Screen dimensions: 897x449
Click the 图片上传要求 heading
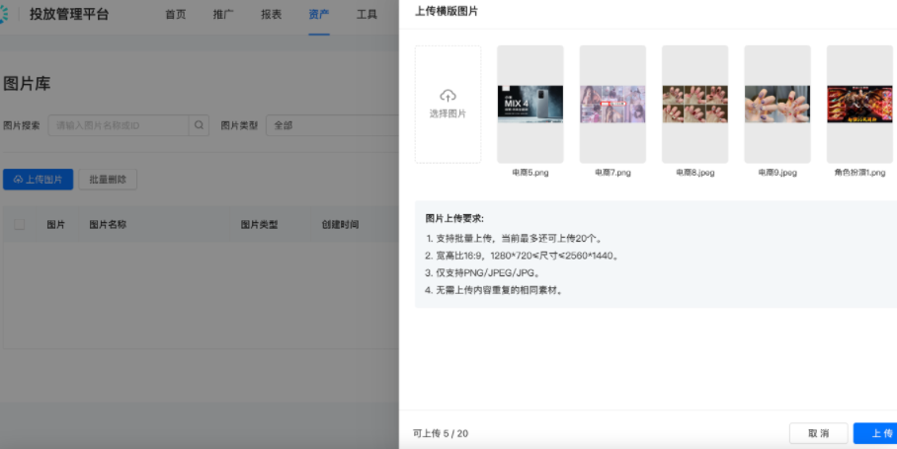point(454,218)
